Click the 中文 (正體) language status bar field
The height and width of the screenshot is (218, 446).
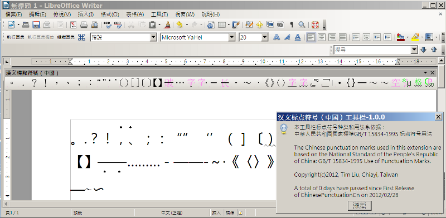click(x=172, y=212)
